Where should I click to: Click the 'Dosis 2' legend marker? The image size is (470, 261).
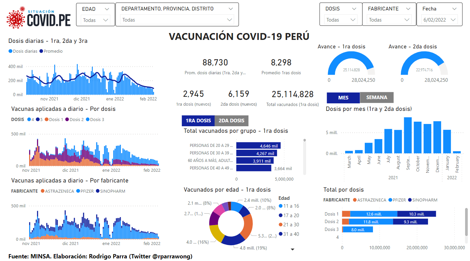pyautogui.click(x=67, y=120)
